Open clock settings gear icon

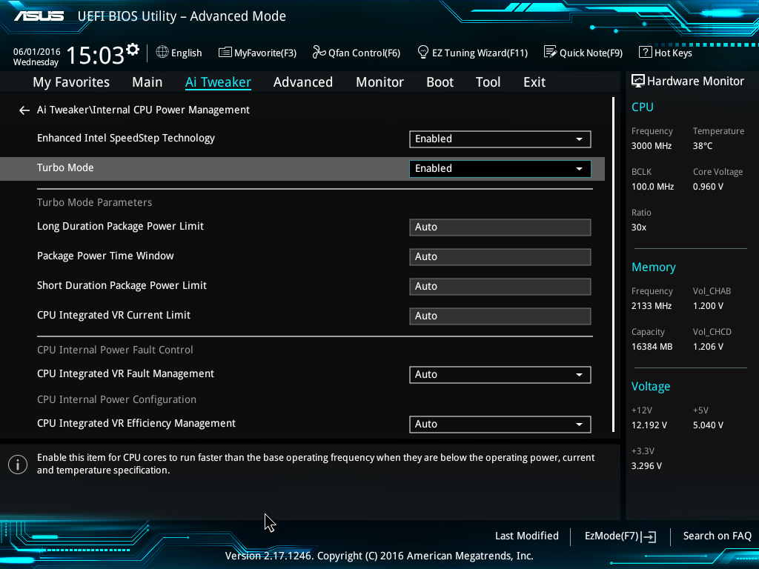pos(133,50)
